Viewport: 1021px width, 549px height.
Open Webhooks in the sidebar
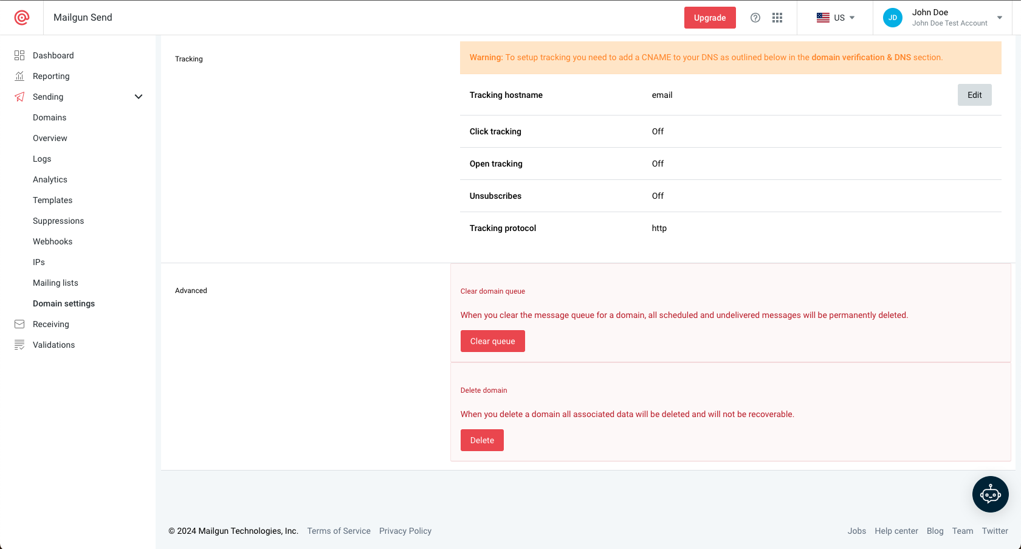52,241
